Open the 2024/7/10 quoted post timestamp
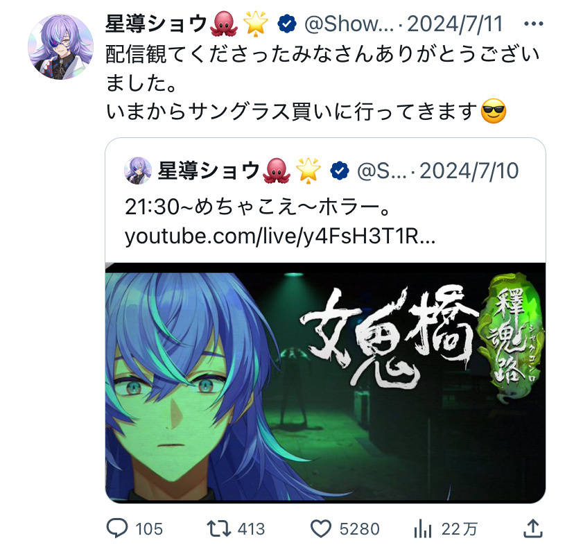 (469, 171)
